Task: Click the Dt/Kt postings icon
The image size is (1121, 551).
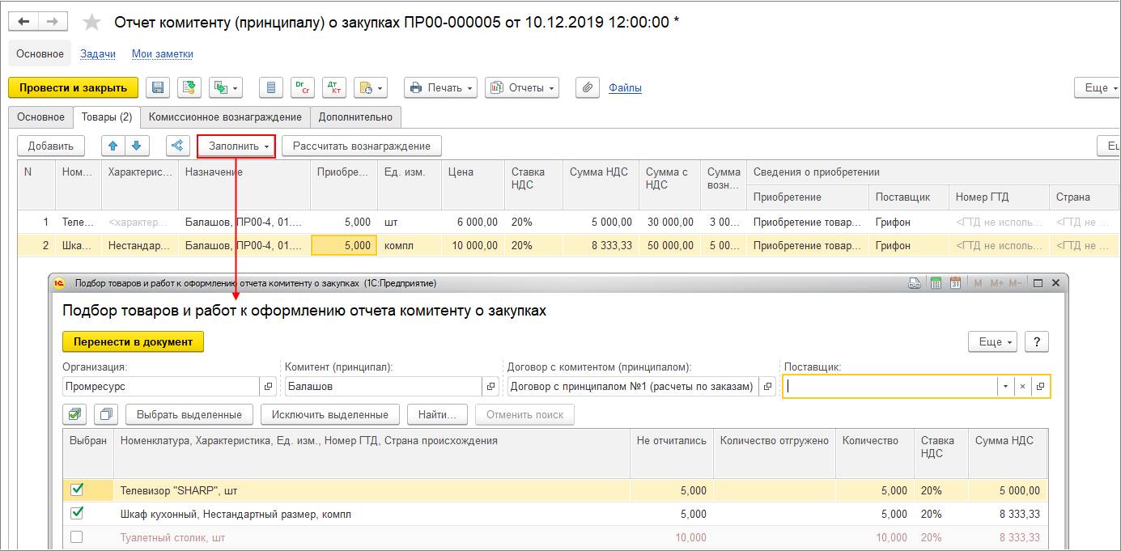Action: click(333, 87)
